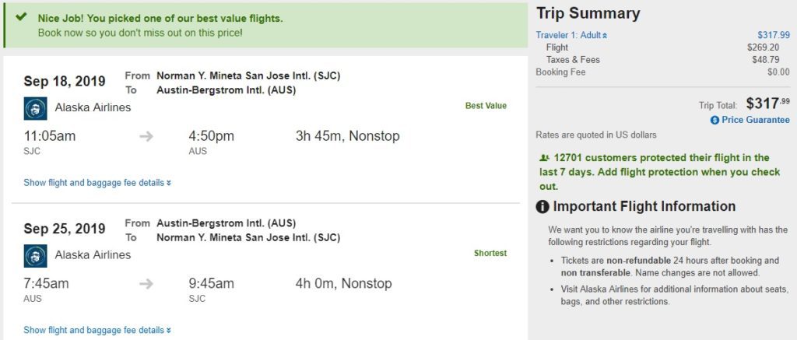
Task: Expand baggage fee details for Sep 18 flight
Action: coord(97,183)
